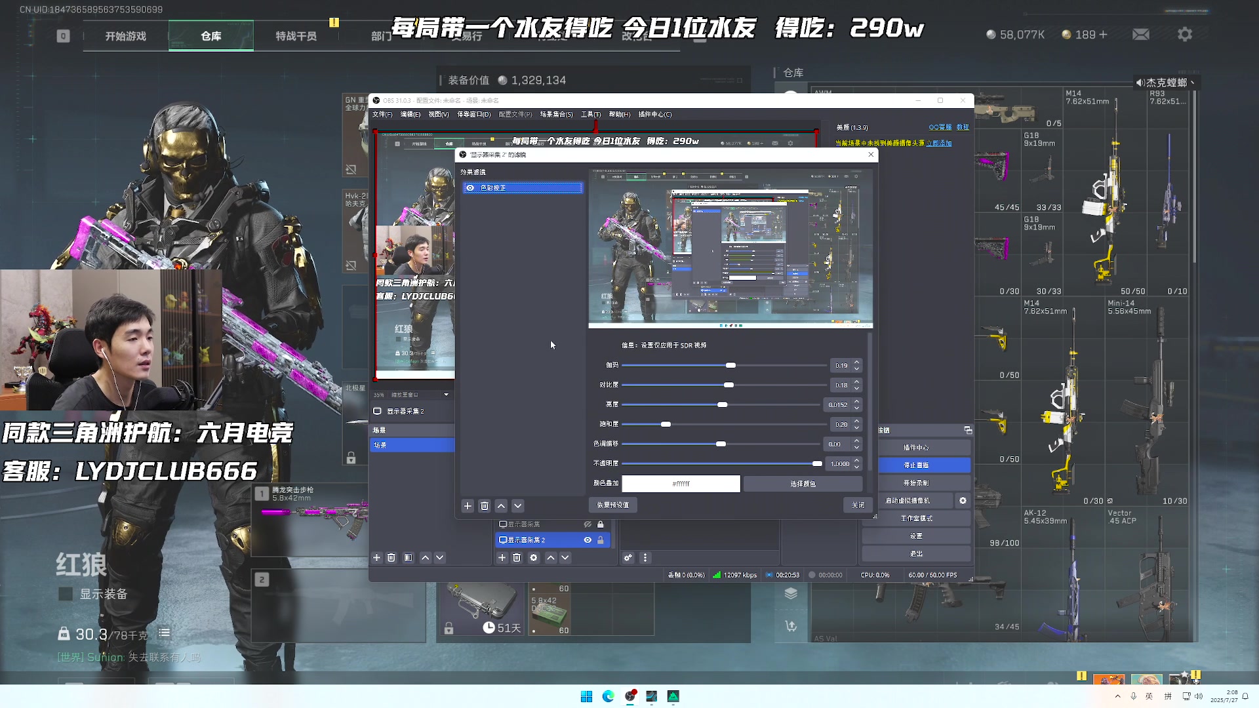Decrease the 不透明度 value with down arrow
Screen dimensions: 1259x708
(856, 467)
